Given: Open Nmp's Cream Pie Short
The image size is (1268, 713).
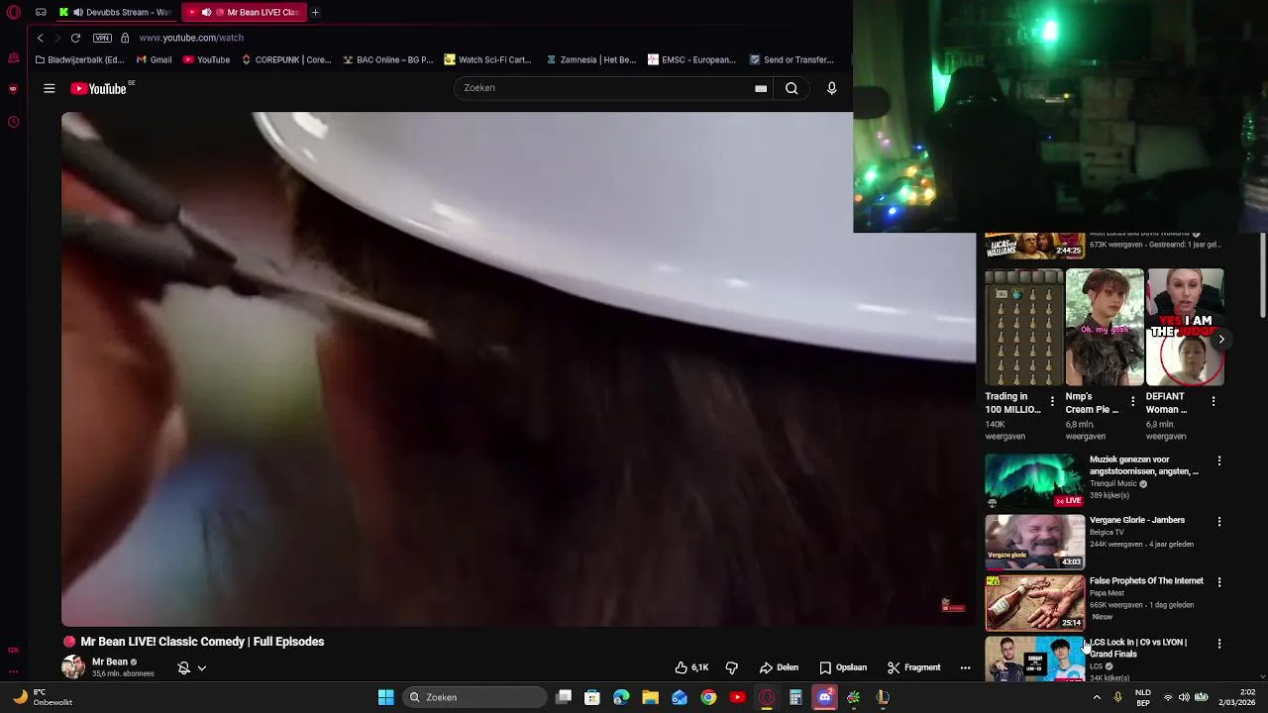Looking at the screenshot, I should pyautogui.click(x=1104, y=327).
